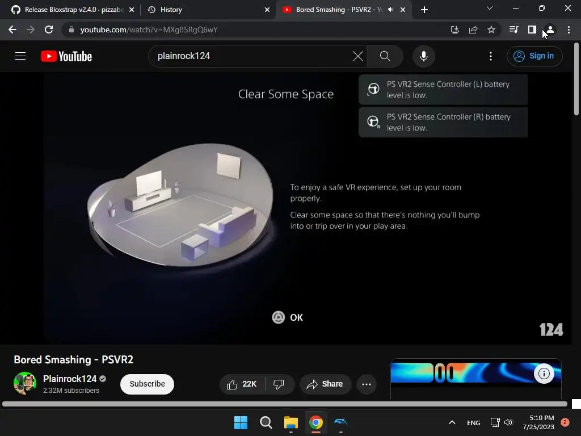Open the Windows Start menu
Viewport: 581px width, 436px height.
tap(241, 422)
